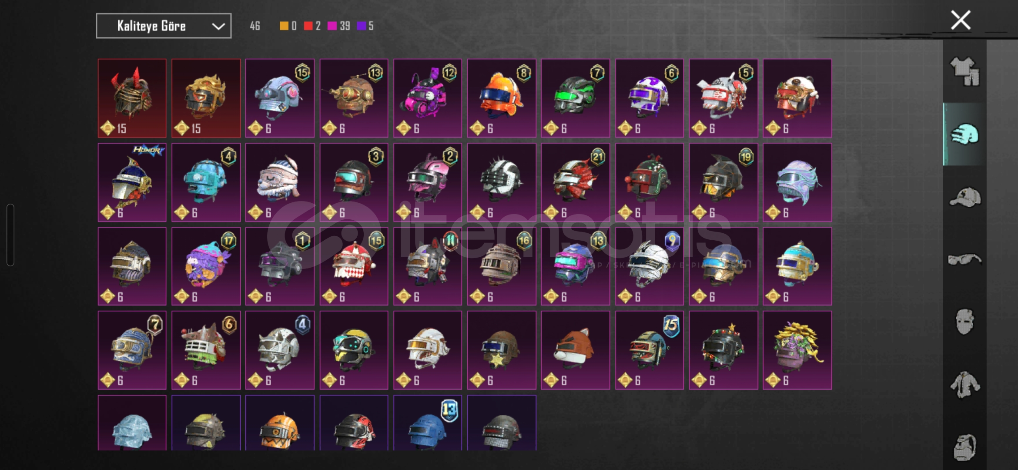Expand the Kaliteye Göre sort dropdown
The image size is (1018, 470).
click(164, 26)
